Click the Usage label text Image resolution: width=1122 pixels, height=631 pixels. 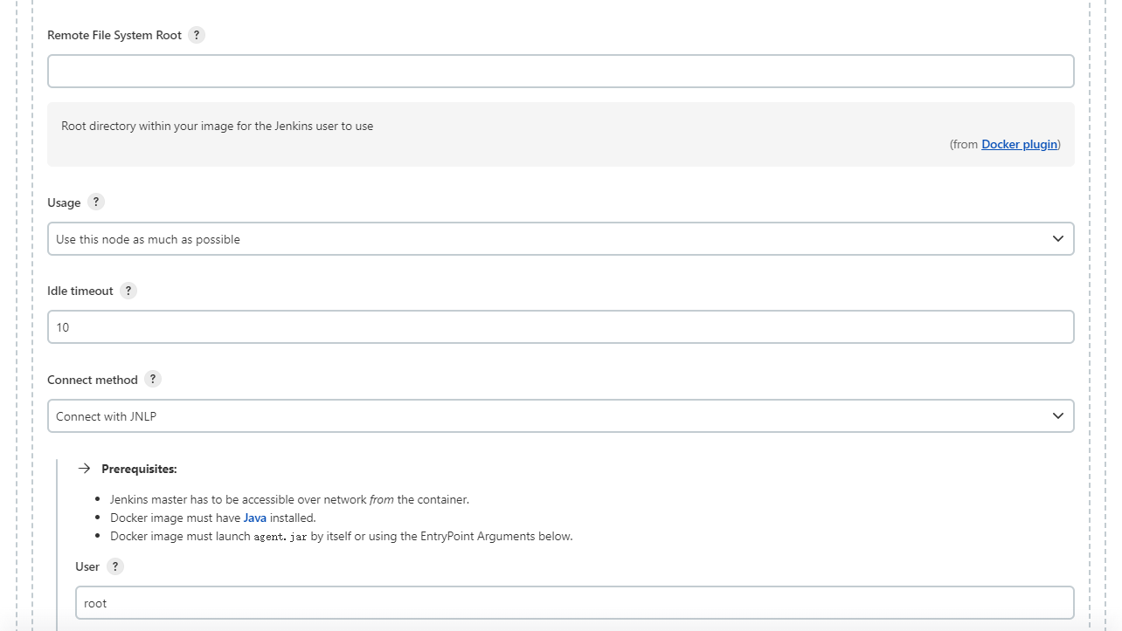tap(64, 202)
